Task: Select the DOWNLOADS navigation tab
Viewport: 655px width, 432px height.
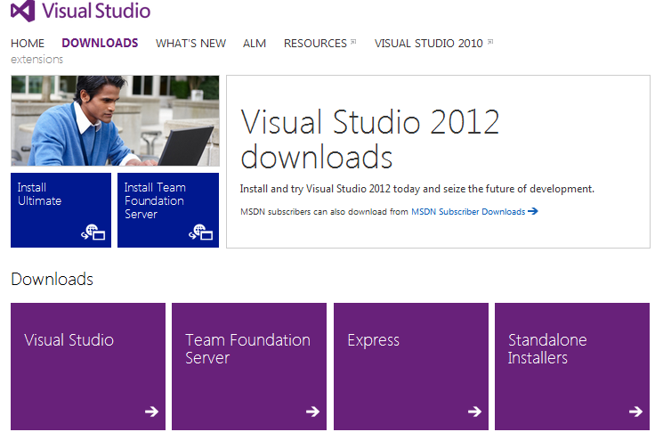Action: point(100,43)
